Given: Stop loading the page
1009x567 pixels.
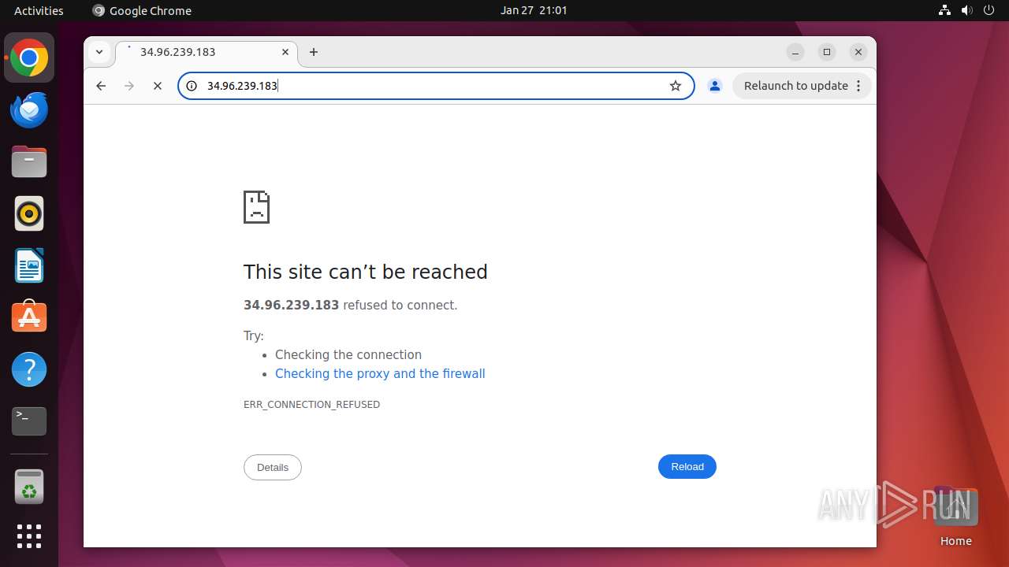Looking at the screenshot, I should (x=158, y=86).
